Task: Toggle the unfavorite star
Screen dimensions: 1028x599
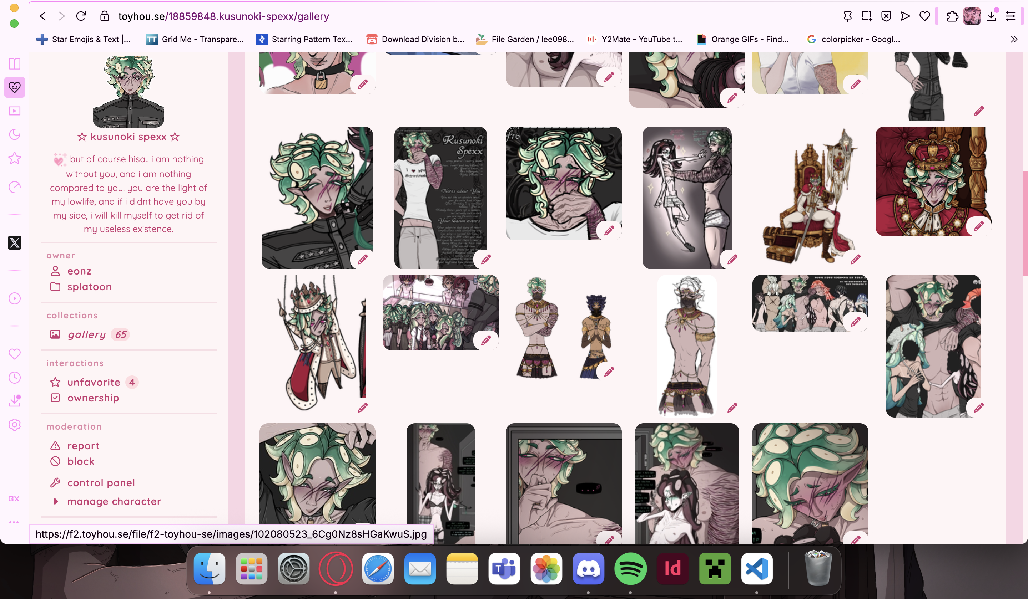Action: [94, 382]
